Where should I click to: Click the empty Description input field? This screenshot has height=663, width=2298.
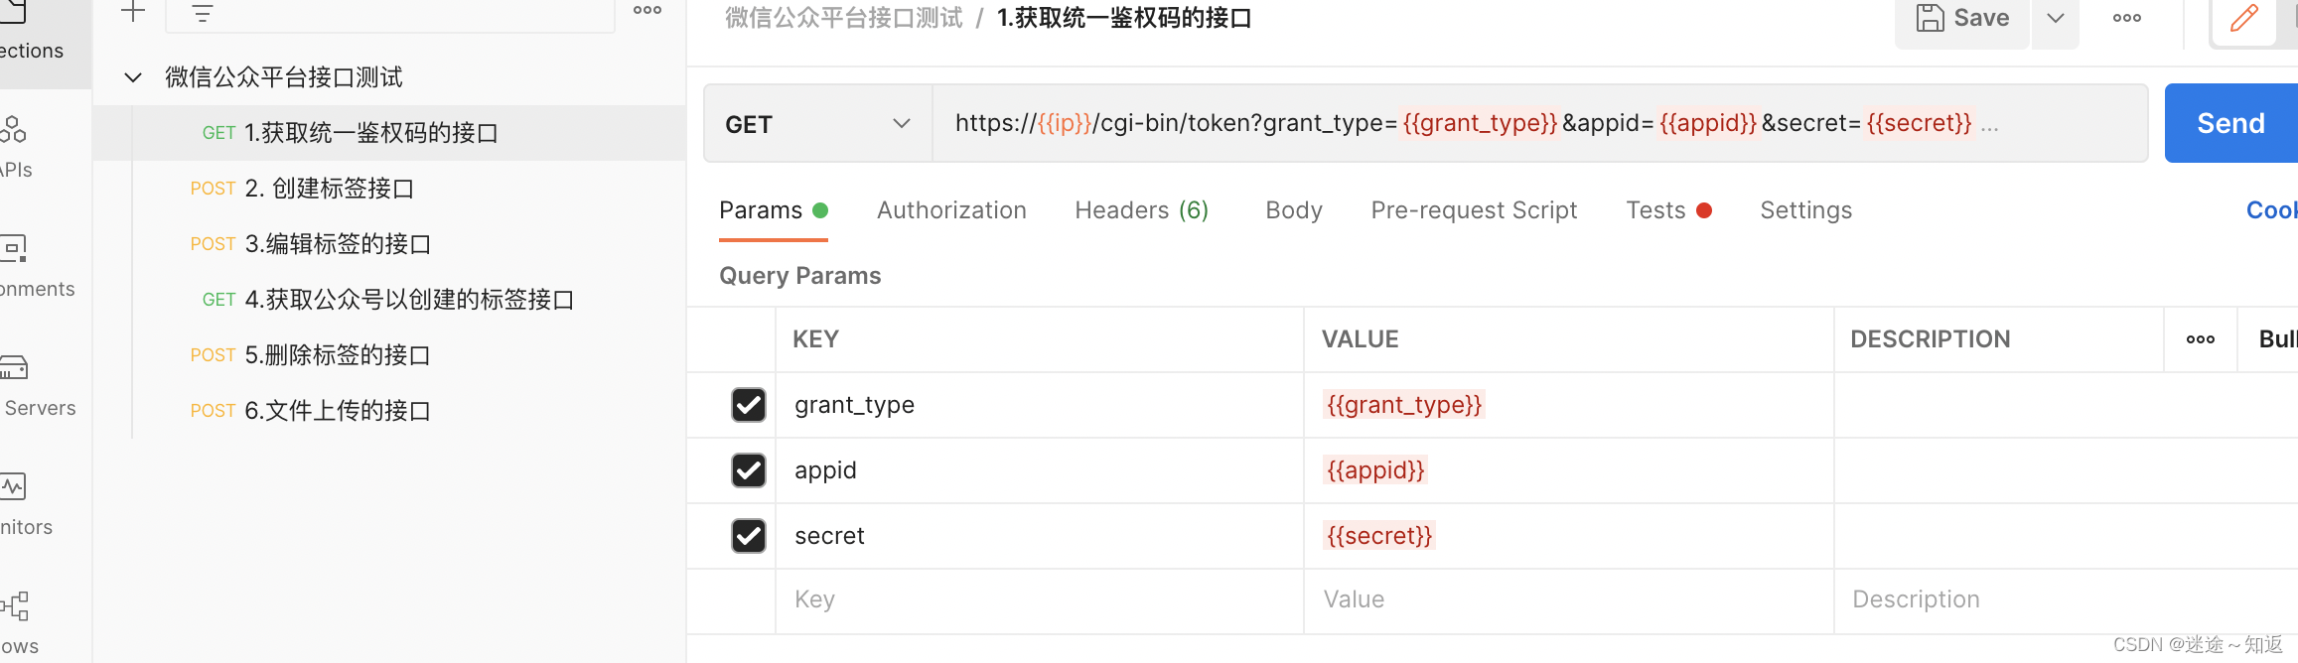(x=2066, y=599)
